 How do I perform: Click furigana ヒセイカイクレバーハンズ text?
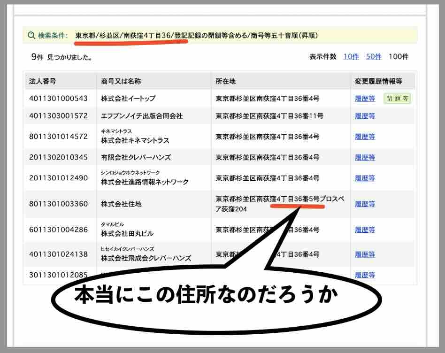(127, 249)
